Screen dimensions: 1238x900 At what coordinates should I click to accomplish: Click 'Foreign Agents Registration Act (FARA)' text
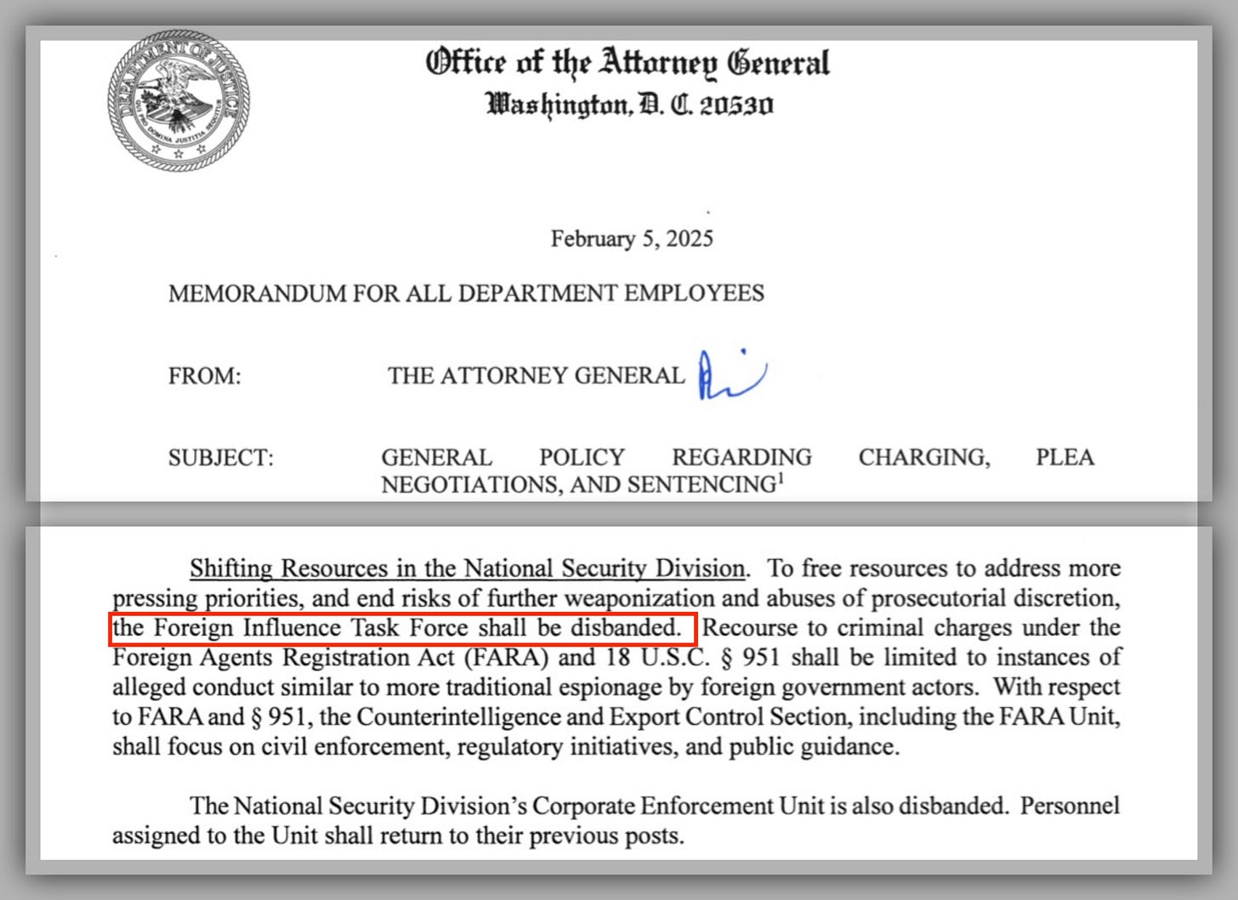coord(332,658)
